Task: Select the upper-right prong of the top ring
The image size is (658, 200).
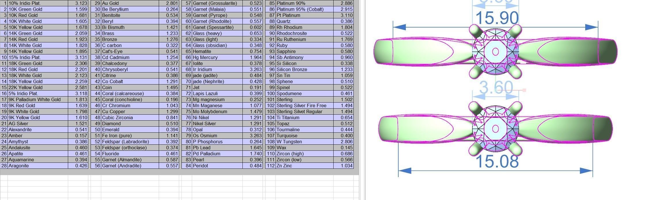Action: (515, 30)
